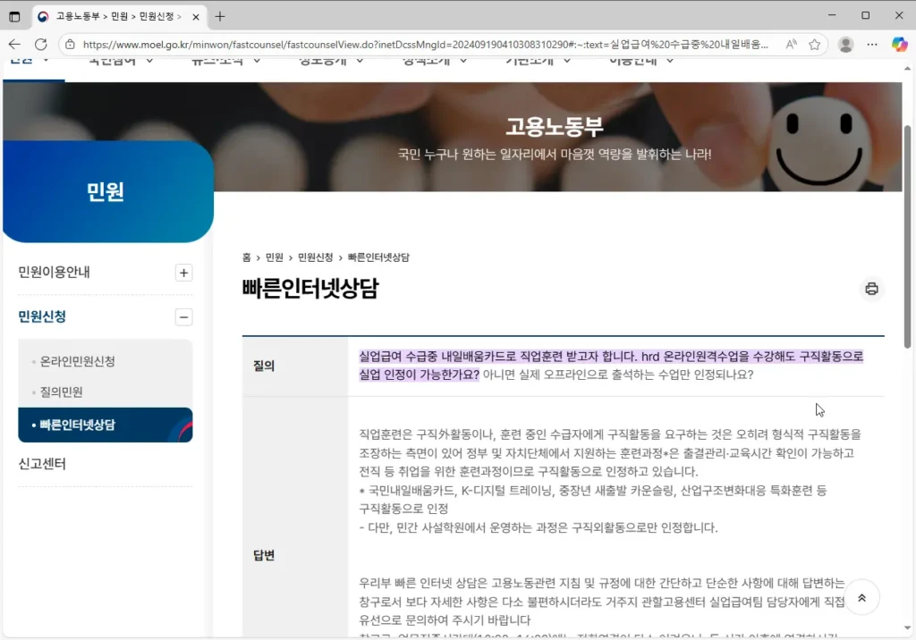Click the 답변 row label
Viewport: 916px width, 640px height.
coord(264,555)
